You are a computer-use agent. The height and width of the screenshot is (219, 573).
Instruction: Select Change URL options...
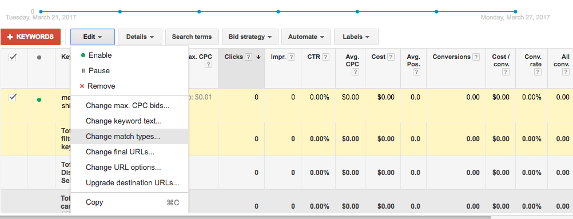pos(129,168)
